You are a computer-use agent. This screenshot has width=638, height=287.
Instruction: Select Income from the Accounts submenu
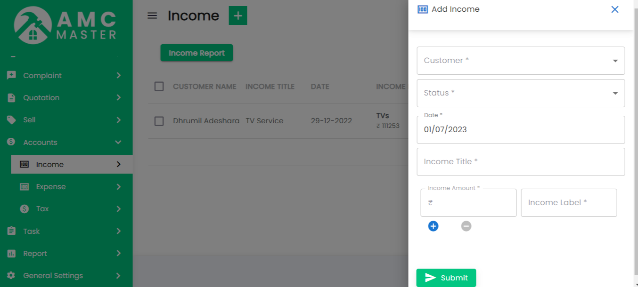point(49,164)
